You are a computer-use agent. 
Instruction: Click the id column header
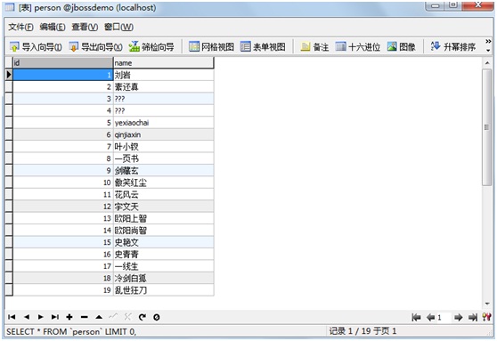click(63, 62)
